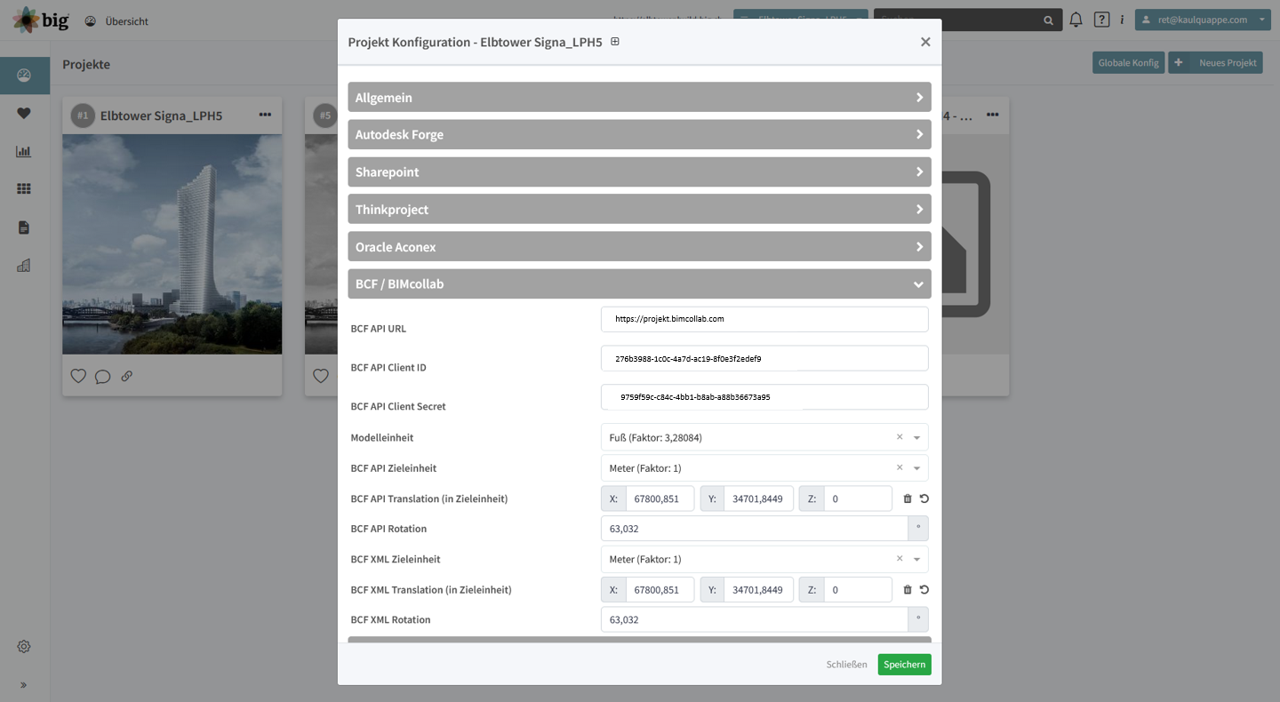This screenshot has width=1280, height=702.
Task: Click Speichern to save configuration
Action: tap(904, 664)
